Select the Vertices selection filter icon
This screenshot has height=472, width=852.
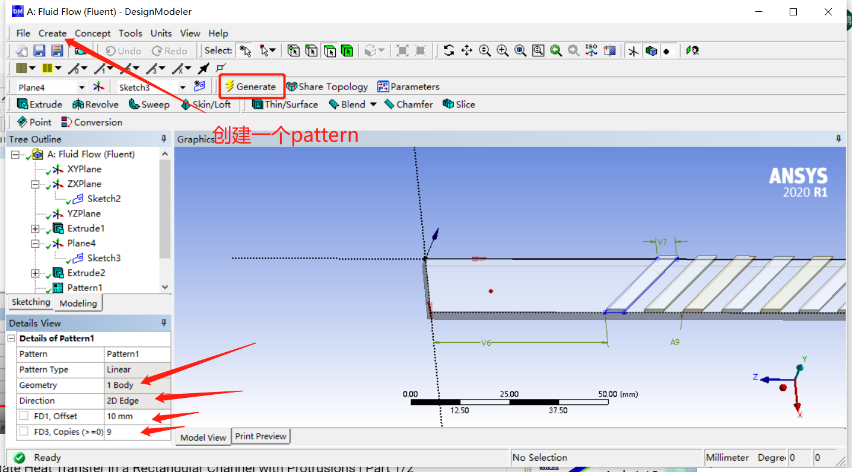click(293, 51)
